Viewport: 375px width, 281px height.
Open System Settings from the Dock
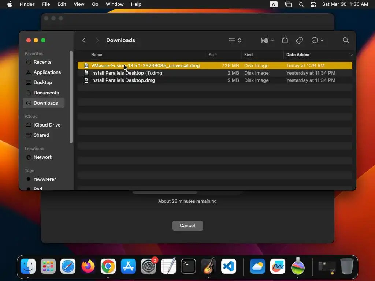point(149,266)
